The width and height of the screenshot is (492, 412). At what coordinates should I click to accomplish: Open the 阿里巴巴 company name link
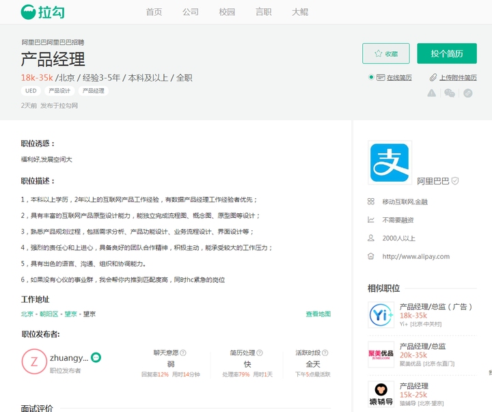coord(433,181)
